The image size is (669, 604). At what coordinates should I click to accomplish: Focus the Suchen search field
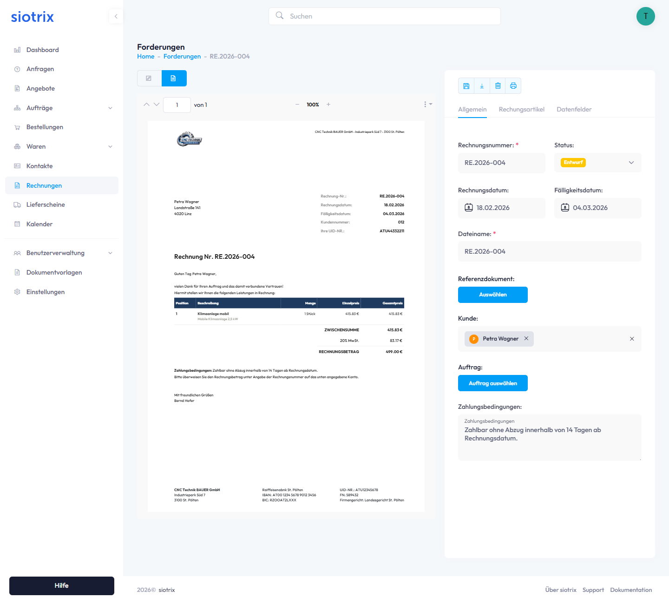click(385, 16)
